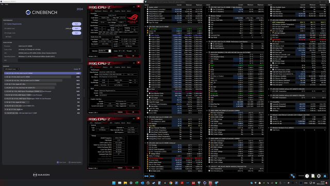Switch to Cinebench taskbar icon
Image resolution: width=330 pixels, height=186 pixels.
pyautogui.click(x=205, y=183)
